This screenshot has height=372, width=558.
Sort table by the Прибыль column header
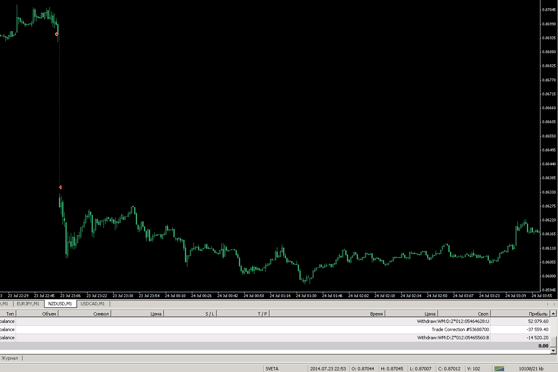520,314
